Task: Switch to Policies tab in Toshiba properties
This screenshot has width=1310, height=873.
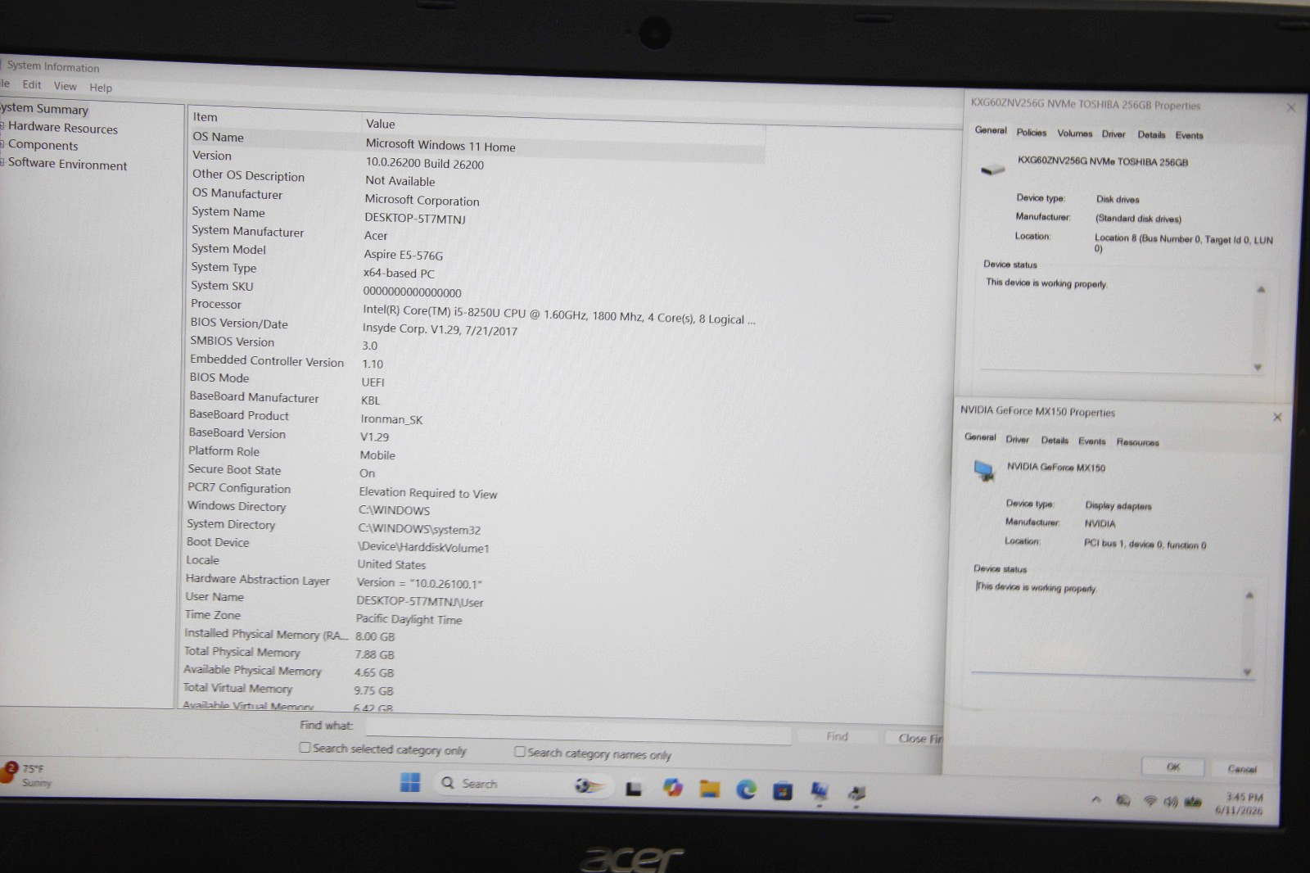Action: pyautogui.click(x=1031, y=132)
